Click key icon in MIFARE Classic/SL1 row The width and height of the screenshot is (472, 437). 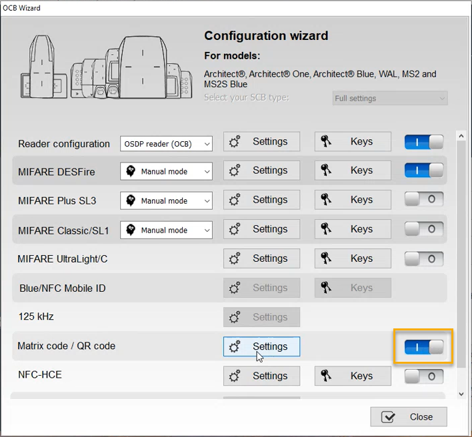point(326,229)
